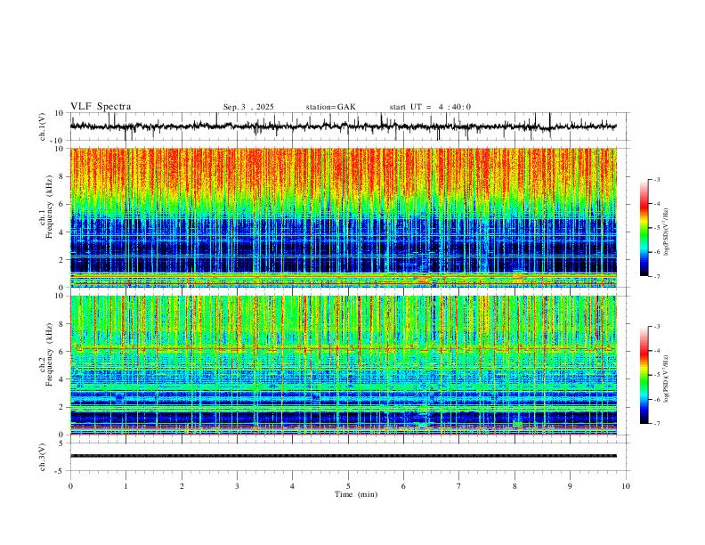Click the "Time (min)" x-axis label
The image size is (705, 545).
coord(356,494)
